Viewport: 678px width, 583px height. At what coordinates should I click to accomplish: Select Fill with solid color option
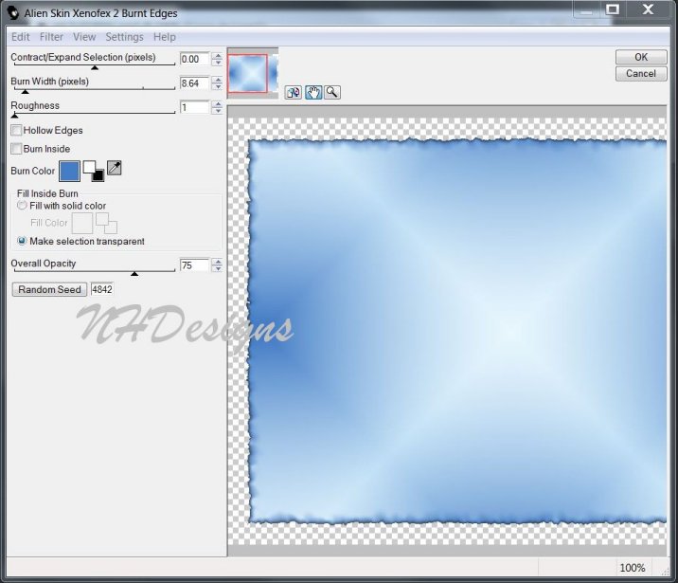pyautogui.click(x=22, y=206)
